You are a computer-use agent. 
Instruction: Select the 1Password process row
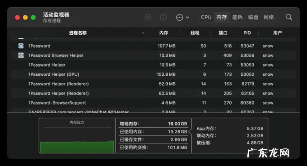click(x=153, y=46)
